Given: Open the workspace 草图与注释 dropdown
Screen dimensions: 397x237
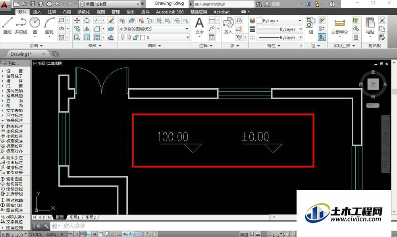Looking at the screenshot, I should tap(110, 4).
